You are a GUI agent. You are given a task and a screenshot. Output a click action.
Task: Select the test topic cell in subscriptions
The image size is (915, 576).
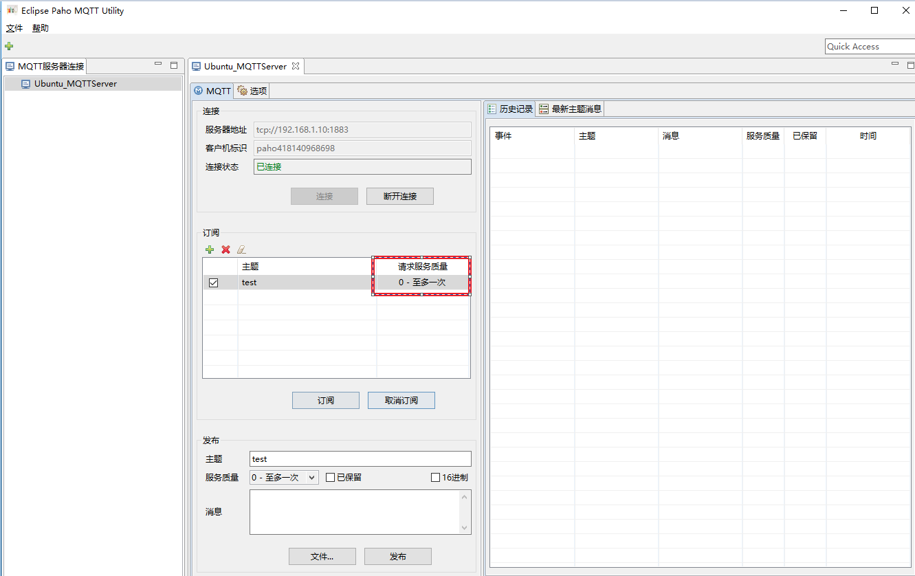pyautogui.click(x=307, y=283)
